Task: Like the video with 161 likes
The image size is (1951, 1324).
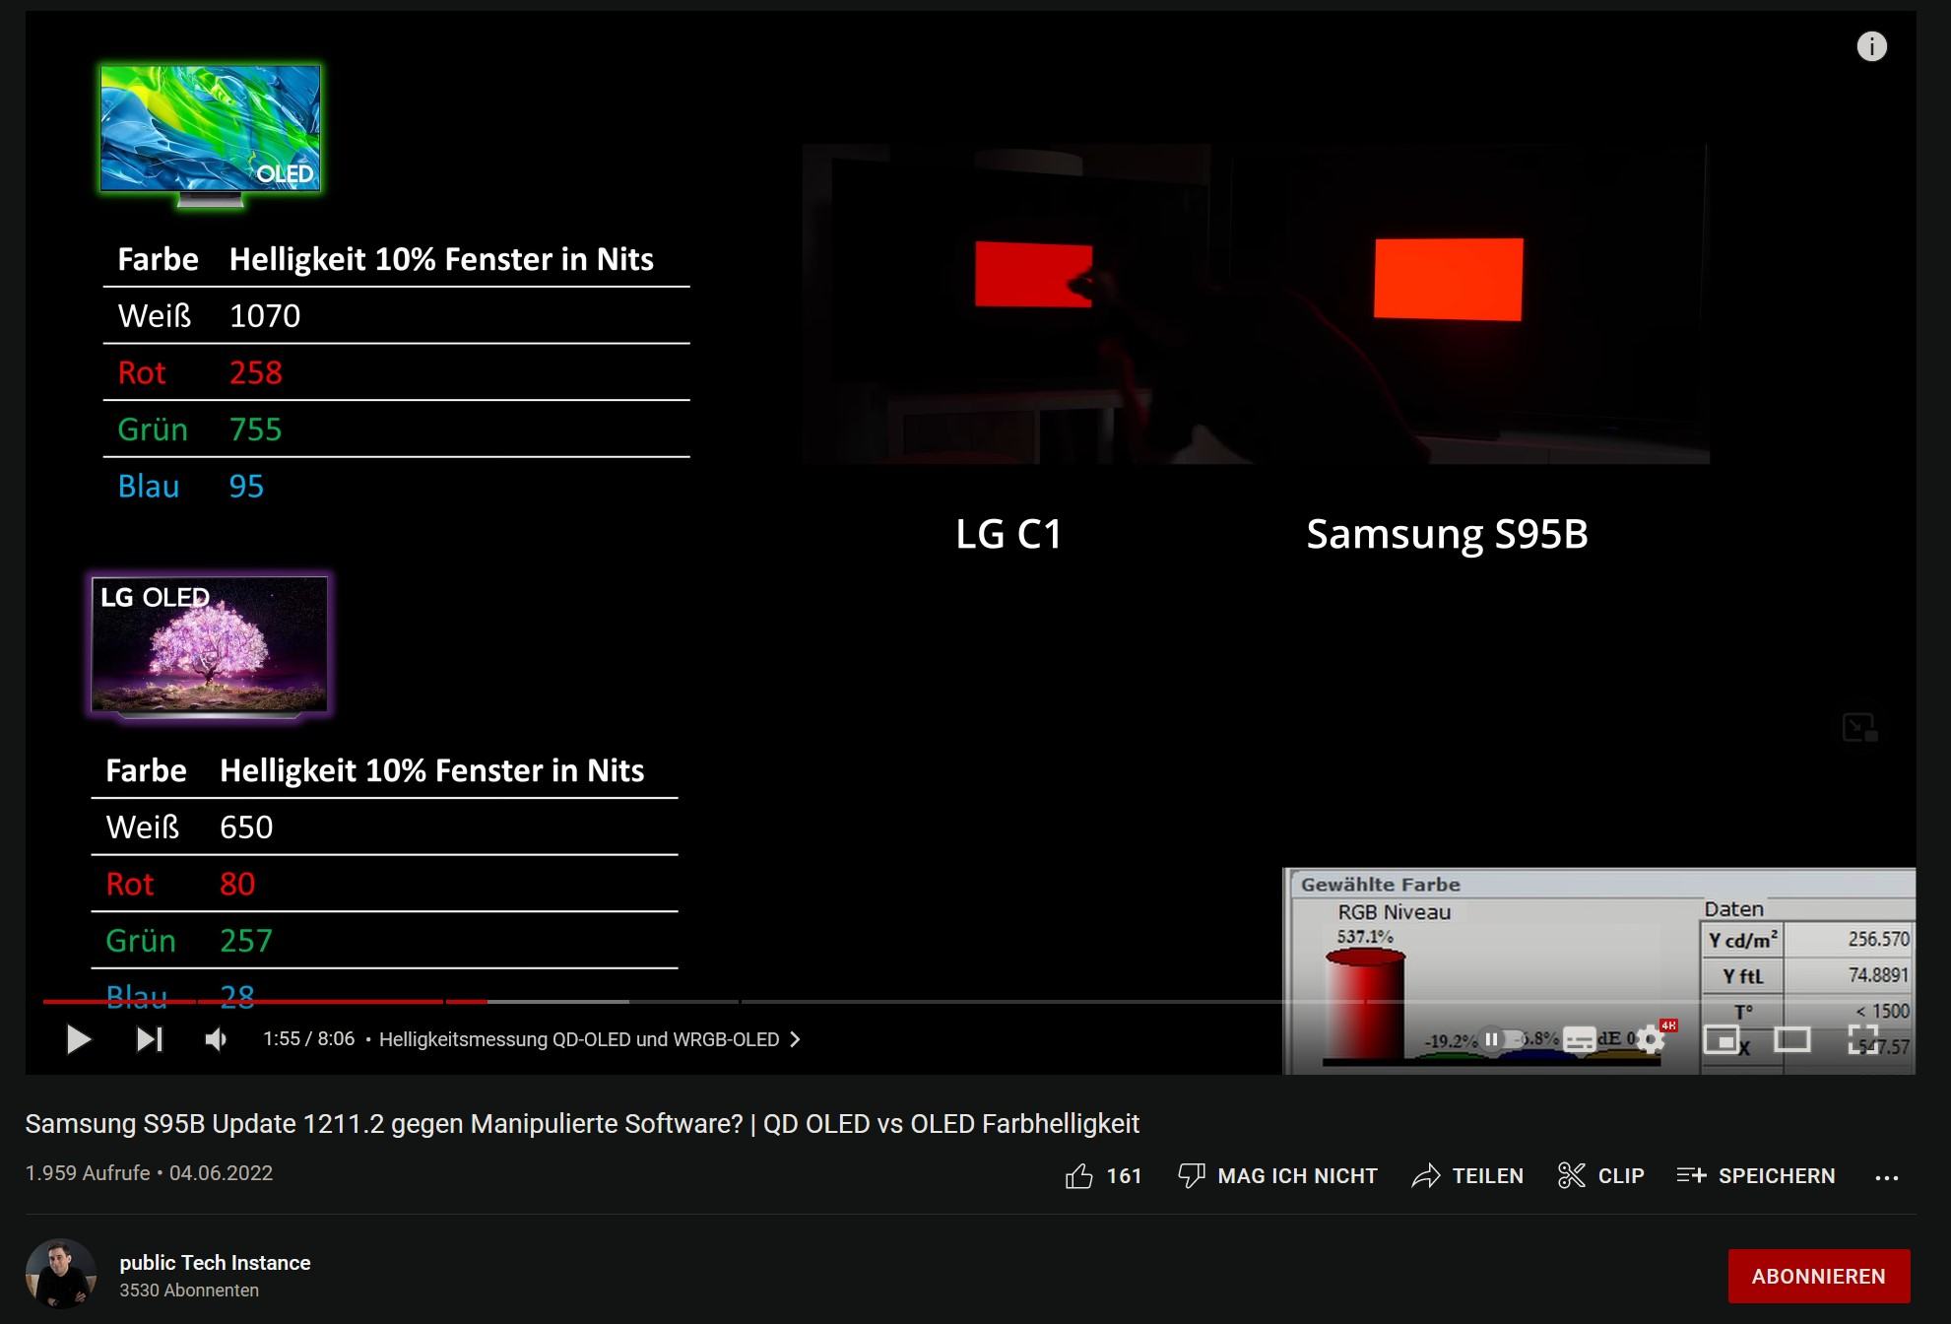Action: (1103, 1175)
